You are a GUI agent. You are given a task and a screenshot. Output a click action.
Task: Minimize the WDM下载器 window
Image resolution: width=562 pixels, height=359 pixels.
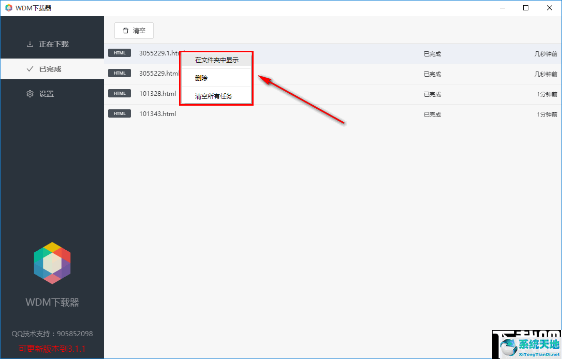click(502, 8)
